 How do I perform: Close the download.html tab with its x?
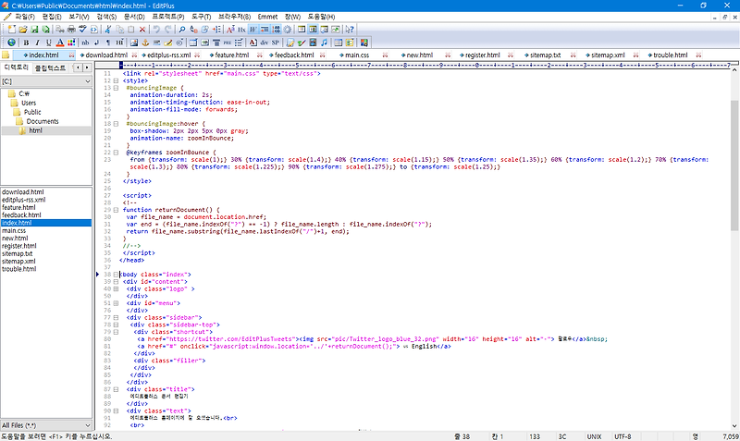point(132,55)
